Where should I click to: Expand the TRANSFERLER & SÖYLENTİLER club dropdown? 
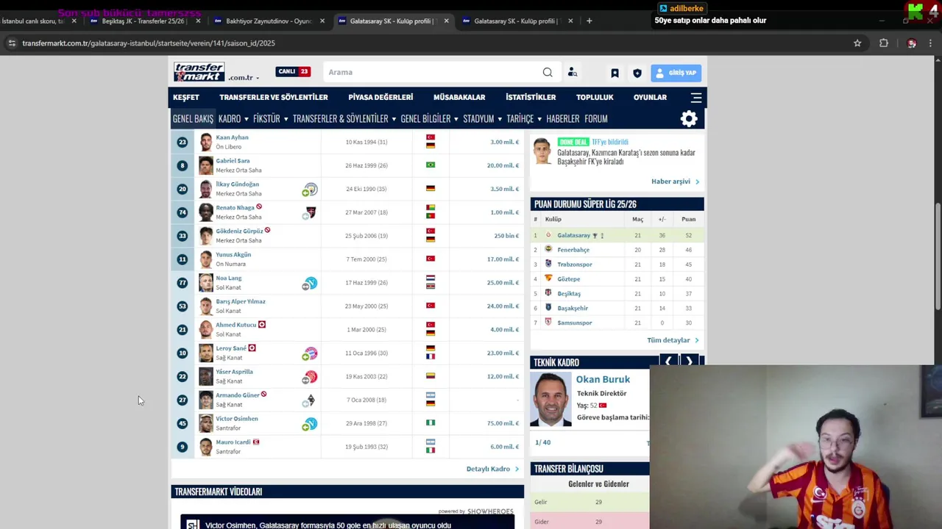click(344, 118)
